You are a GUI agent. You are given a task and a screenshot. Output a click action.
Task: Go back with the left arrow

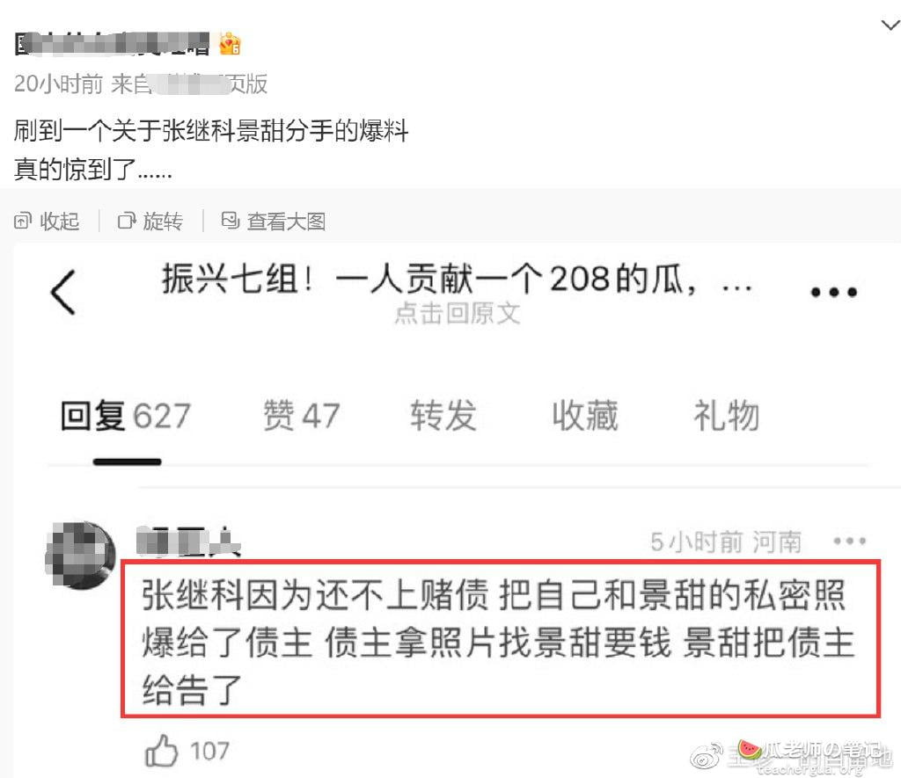pyautogui.click(x=63, y=292)
